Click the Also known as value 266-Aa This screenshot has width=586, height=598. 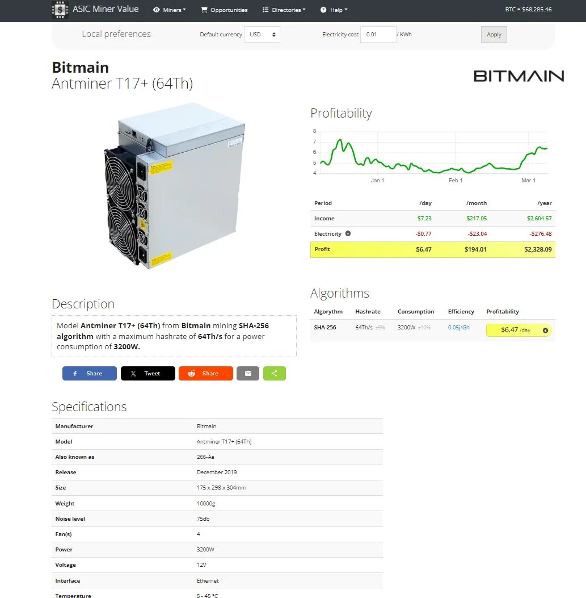coord(205,457)
